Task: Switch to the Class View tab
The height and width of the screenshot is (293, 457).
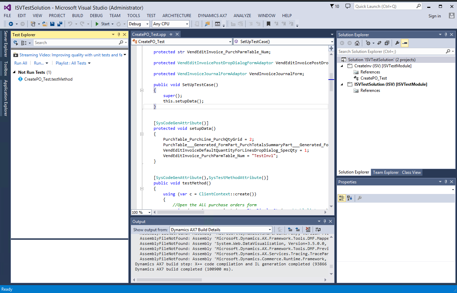Action: coord(411,172)
